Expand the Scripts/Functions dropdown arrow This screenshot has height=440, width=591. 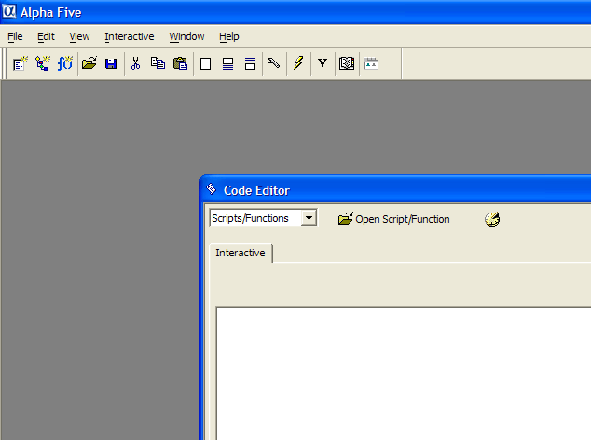click(309, 218)
